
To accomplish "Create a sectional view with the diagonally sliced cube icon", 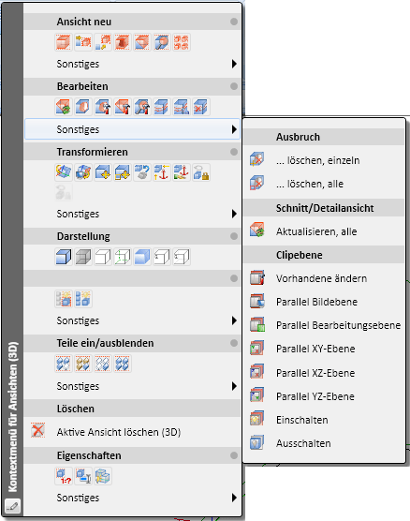I will (x=142, y=42).
